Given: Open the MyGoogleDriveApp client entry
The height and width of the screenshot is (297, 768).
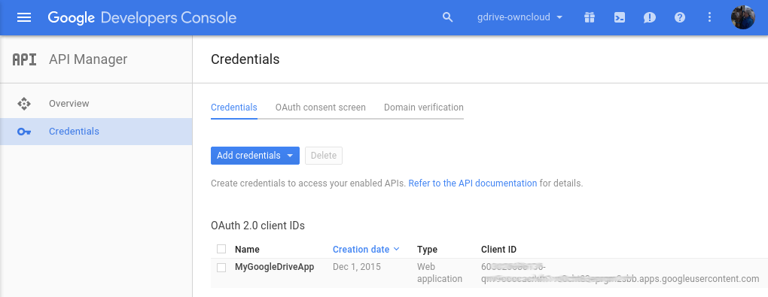Looking at the screenshot, I should click(274, 267).
